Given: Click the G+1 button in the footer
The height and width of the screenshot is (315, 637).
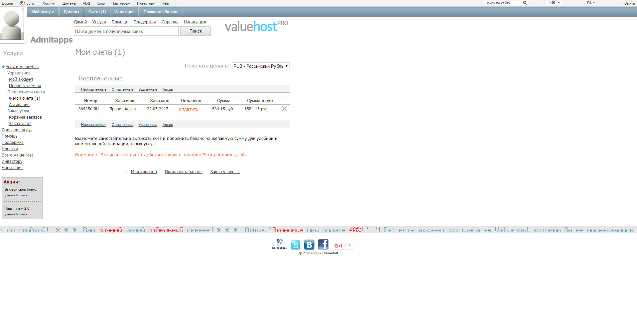Looking at the screenshot, I should click(338, 246).
